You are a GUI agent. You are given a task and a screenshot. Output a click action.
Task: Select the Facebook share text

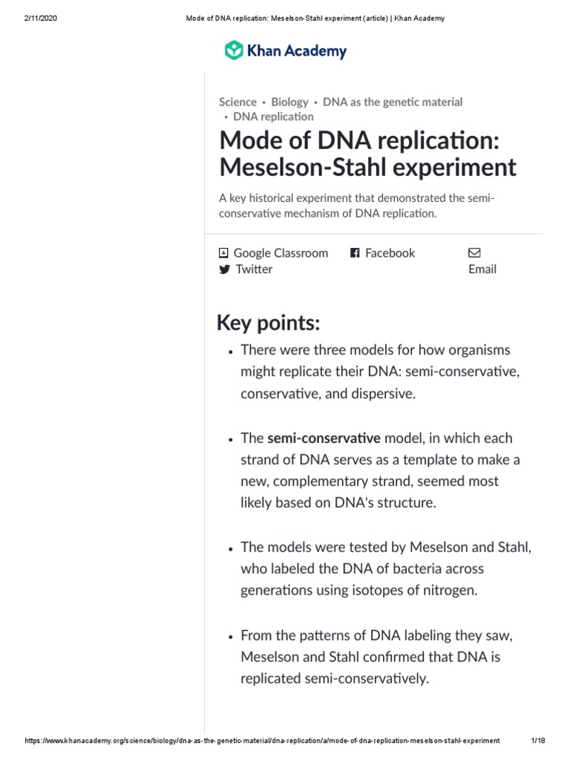click(x=390, y=253)
